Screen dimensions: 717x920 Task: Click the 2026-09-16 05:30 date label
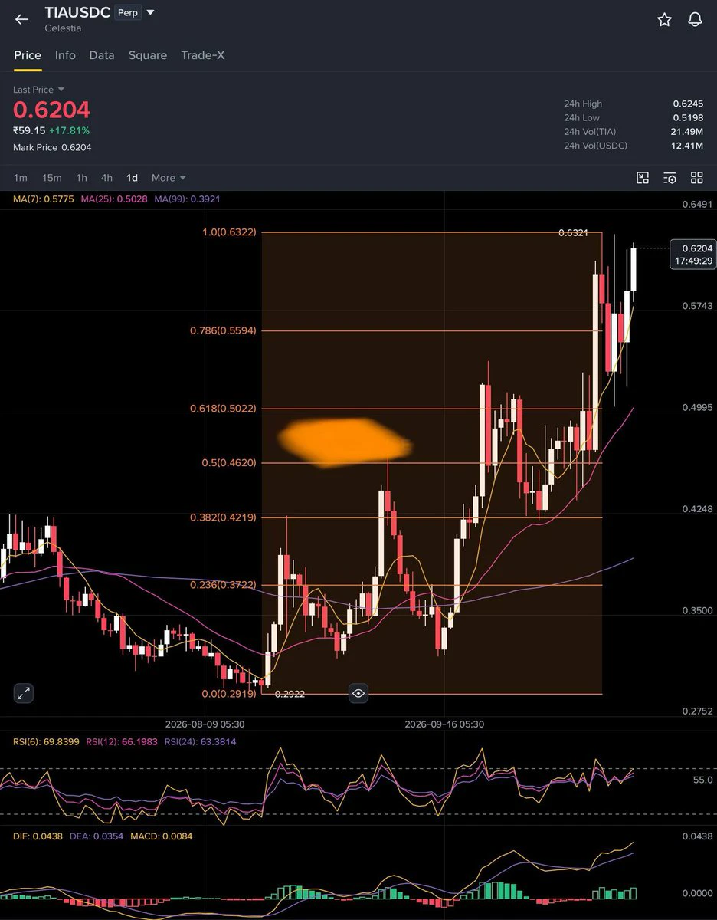click(x=444, y=724)
